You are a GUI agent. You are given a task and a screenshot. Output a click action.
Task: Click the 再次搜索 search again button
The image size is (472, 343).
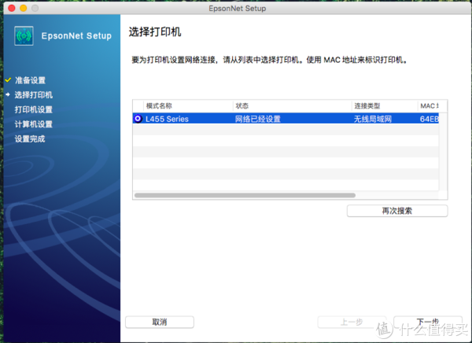[397, 211]
